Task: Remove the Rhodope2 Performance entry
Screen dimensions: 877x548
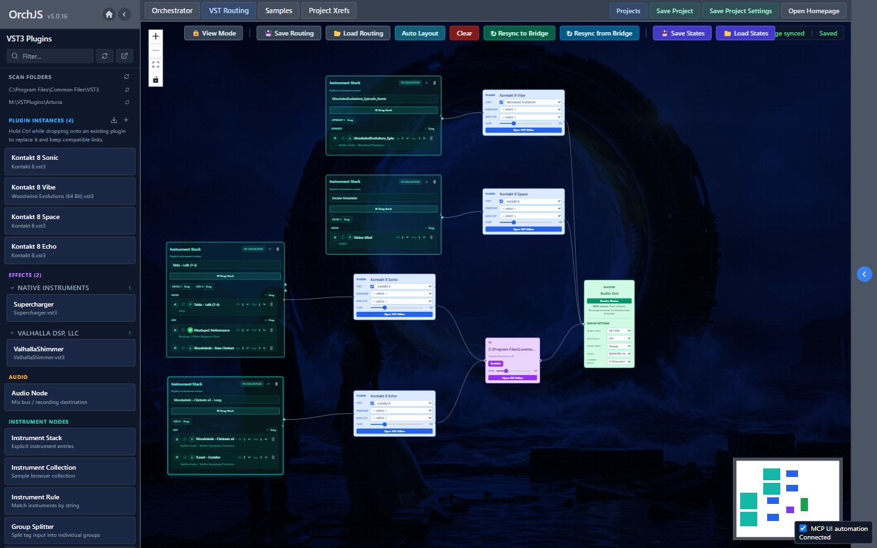Action: pyautogui.click(x=271, y=330)
